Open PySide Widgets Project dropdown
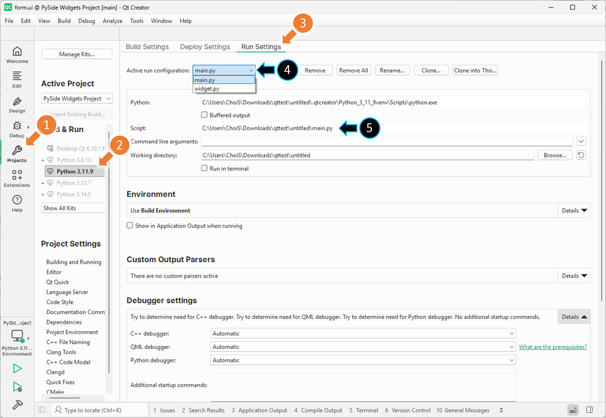The image size is (606, 418). [77, 98]
